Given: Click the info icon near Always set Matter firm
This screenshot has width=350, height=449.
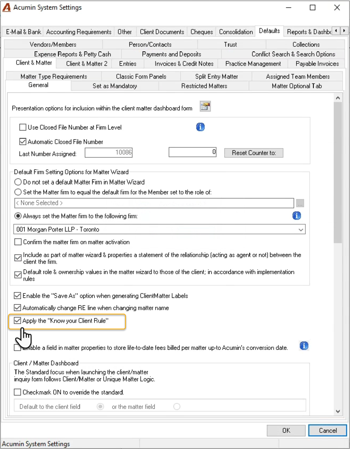Looking at the screenshot, I should pos(296,216).
